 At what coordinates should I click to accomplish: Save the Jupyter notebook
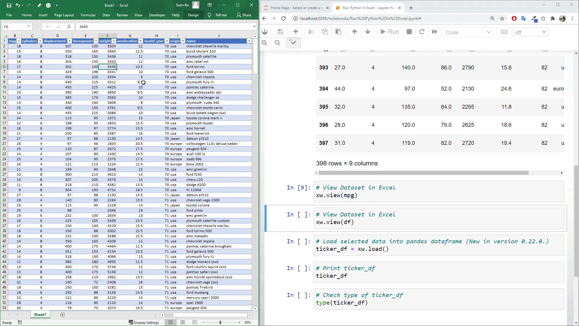pos(280,32)
